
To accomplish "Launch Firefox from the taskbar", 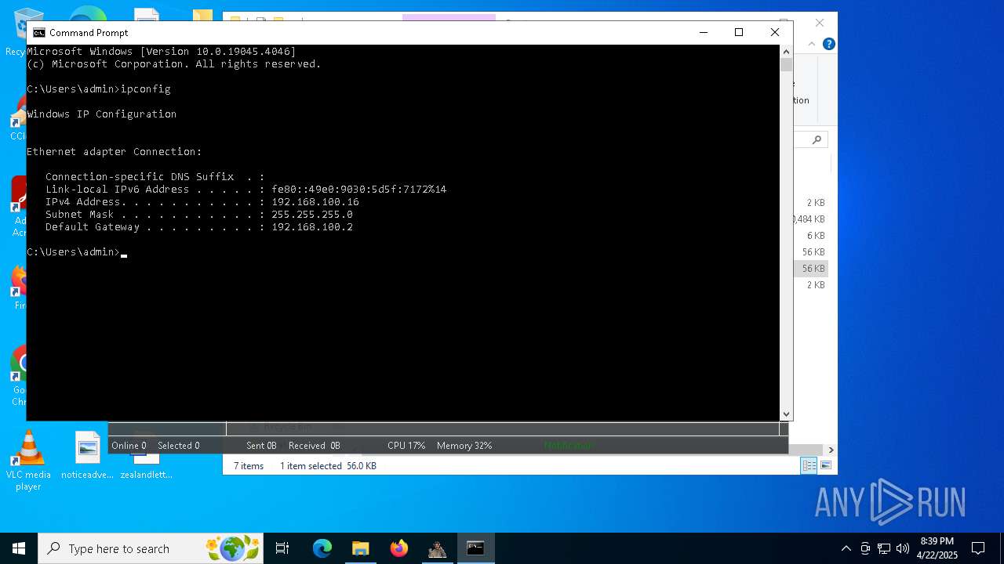I will (398, 548).
